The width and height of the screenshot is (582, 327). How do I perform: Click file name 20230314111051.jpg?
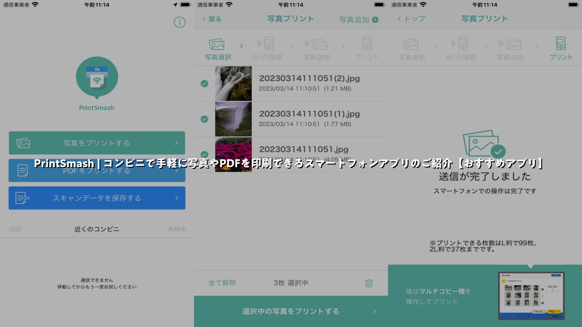pos(304,149)
